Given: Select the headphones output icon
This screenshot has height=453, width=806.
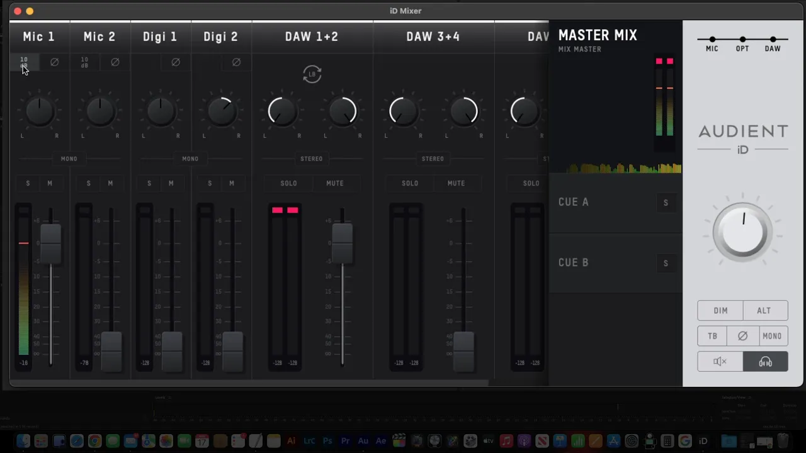Looking at the screenshot, I should tap(766, 362).
